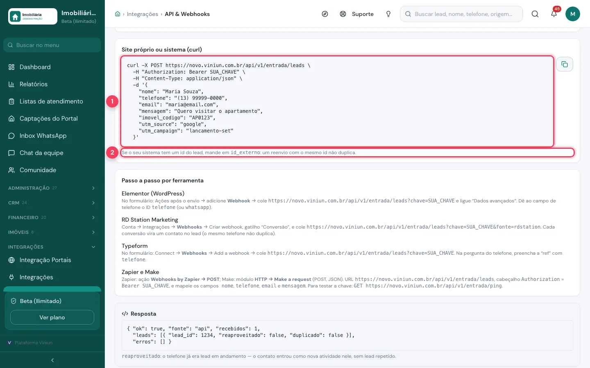Click the Beta (Ilimitado) plan label
The image size is (590, 368).
click(x=41, y=301)
